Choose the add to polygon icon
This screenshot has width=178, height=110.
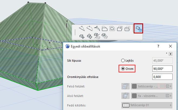pos(120,29)
